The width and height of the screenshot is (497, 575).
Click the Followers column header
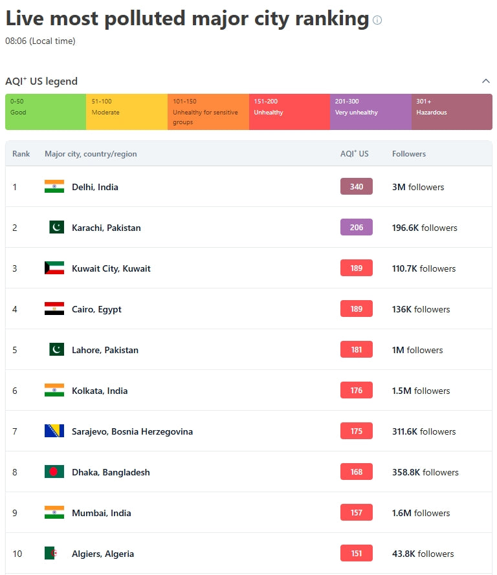(409, 154)
